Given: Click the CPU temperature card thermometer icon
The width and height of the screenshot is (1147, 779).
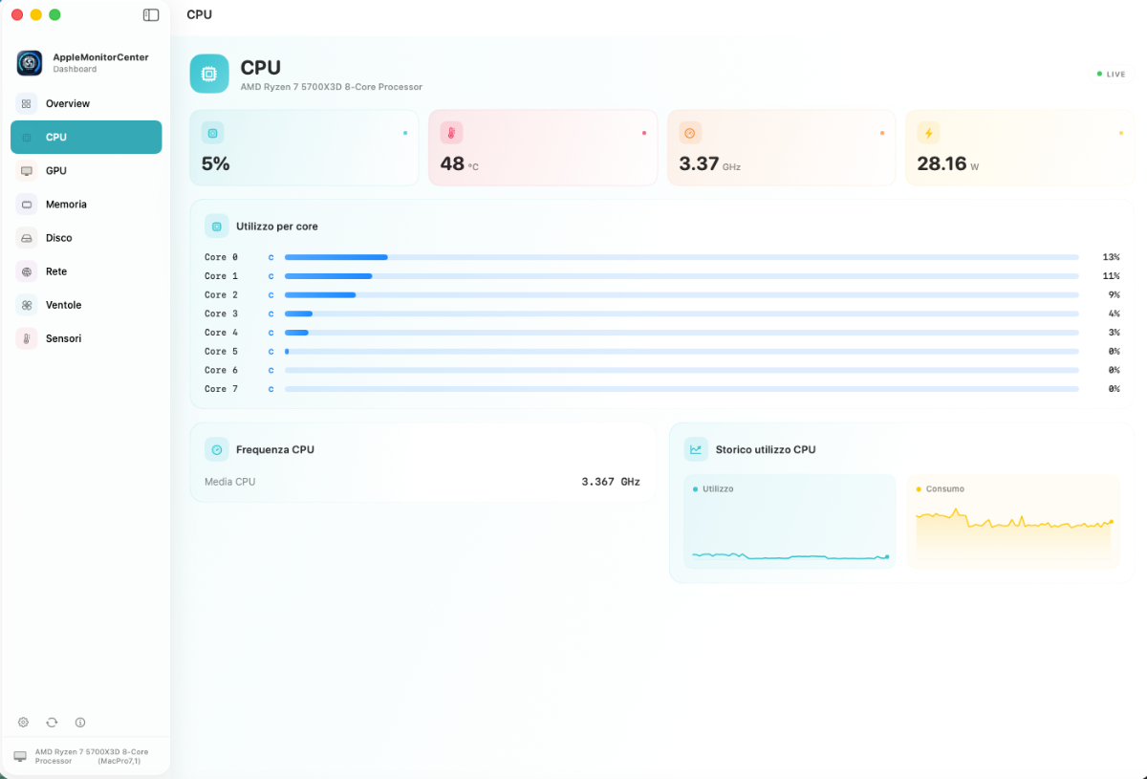Looking at the screenshot, I should [451, 133].
